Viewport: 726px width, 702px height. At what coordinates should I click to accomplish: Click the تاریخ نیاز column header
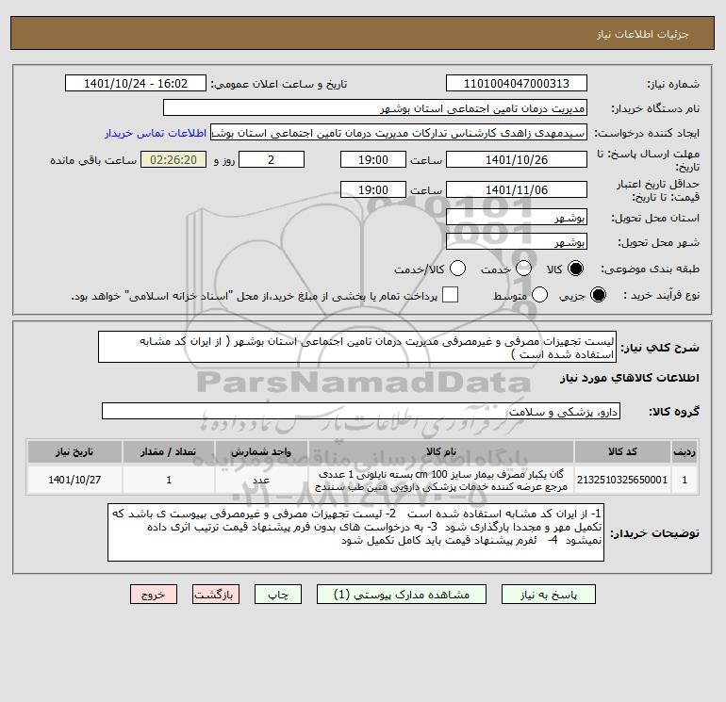click(74, 451)
